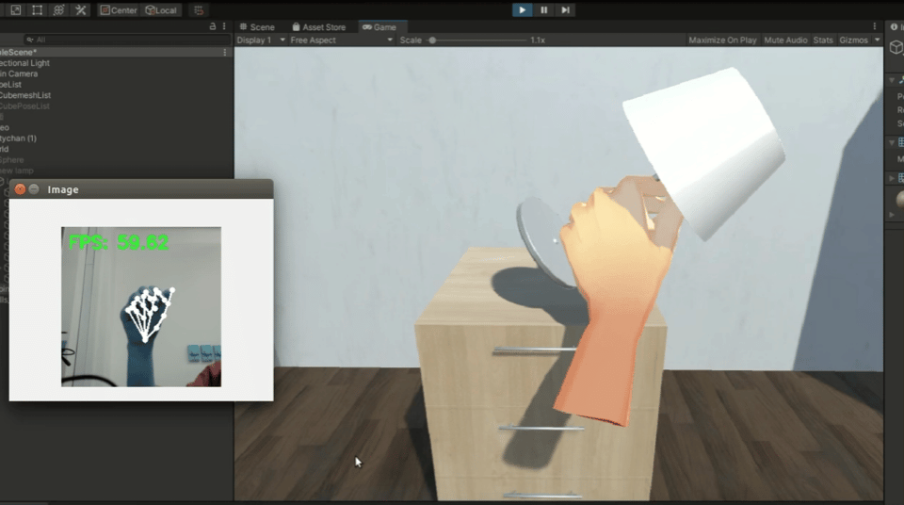Toggle Mute Audio in Game view
This screenshot has width=904, height=505.
point(785,41)
